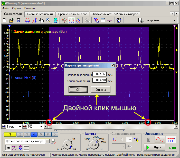180x158 pixels.
Task: Click the red plus zoom button beside 100
Action: coord(25,127)
